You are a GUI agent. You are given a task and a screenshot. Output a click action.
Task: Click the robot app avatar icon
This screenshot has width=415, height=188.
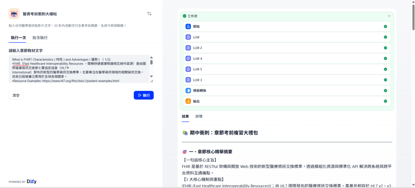(14, 14)
